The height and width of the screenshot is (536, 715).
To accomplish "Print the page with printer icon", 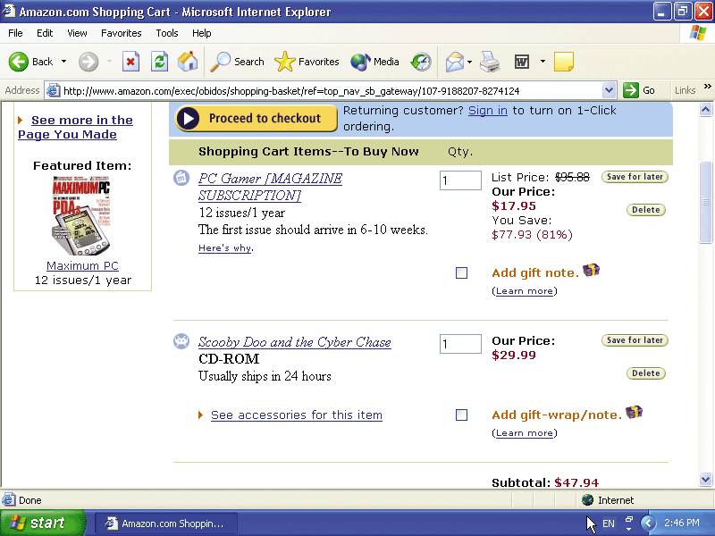I will (x=490, y=62).
